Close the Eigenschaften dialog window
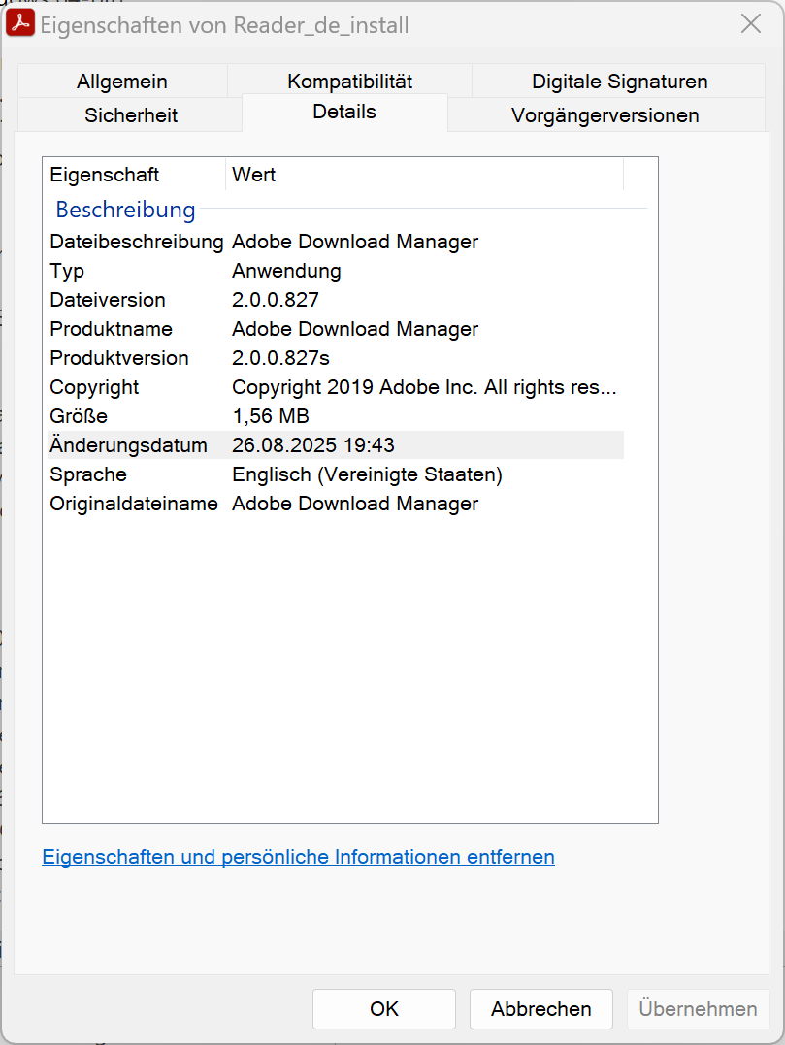This screenshot has height=1045, width=785. pos(750,24)
